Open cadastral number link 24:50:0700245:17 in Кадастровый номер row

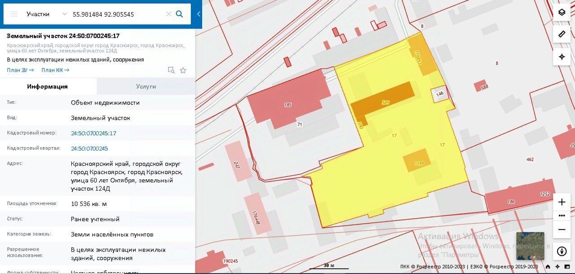[x=93, y=133]
